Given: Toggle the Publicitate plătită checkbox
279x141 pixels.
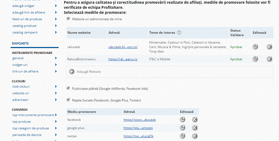Looking at the screenshot, I should point(68,88).
